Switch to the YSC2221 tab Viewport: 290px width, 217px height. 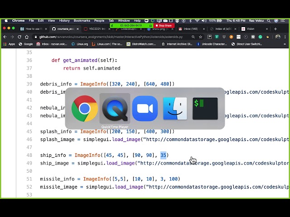tap(97, 29)
